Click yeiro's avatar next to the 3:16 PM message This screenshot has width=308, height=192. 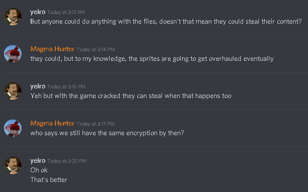point(13,91)
